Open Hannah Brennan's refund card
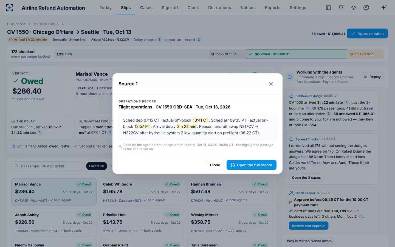Viewport: 395px width, 247px height. pos(230,192)
